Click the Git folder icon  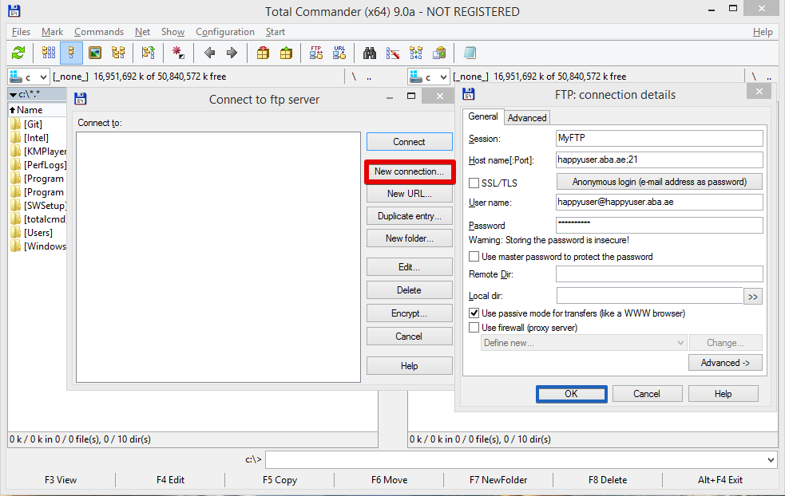click(x=15, y=124)
